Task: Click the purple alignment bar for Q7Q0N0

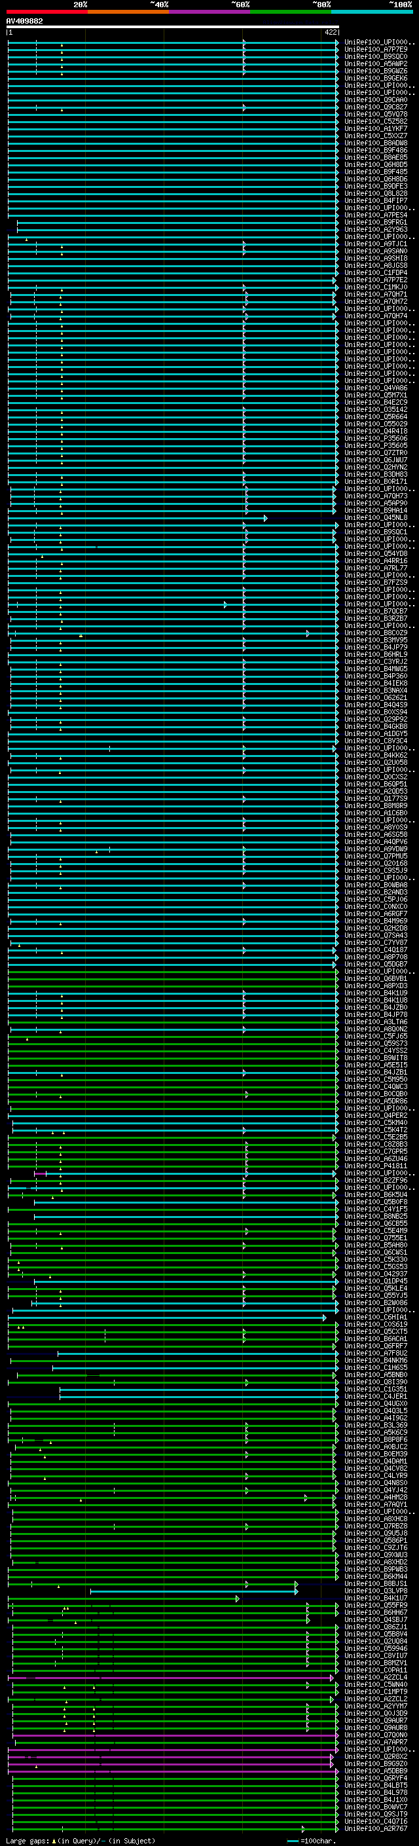Action: point(175,1735)
